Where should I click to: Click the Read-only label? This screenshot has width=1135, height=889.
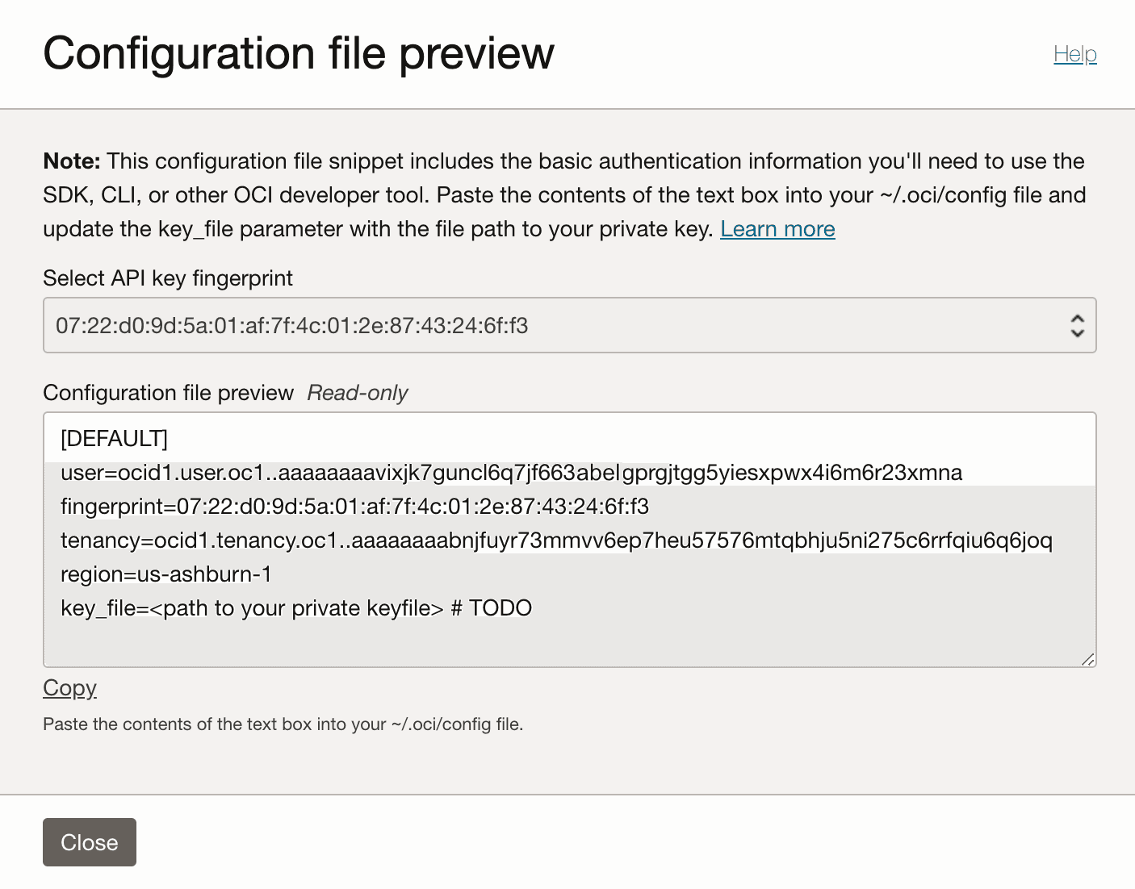point(357,393)
